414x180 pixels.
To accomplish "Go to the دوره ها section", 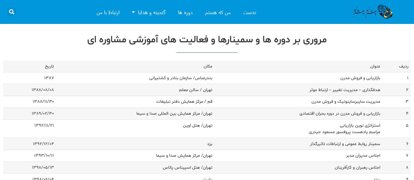I will (x=185, y=13).
